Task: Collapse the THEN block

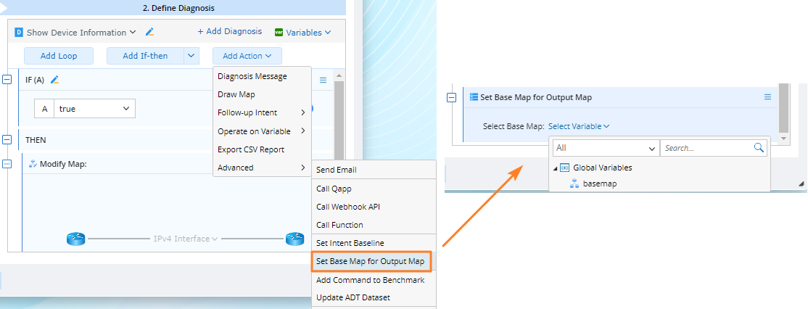Action: click(x=7, y=139)
